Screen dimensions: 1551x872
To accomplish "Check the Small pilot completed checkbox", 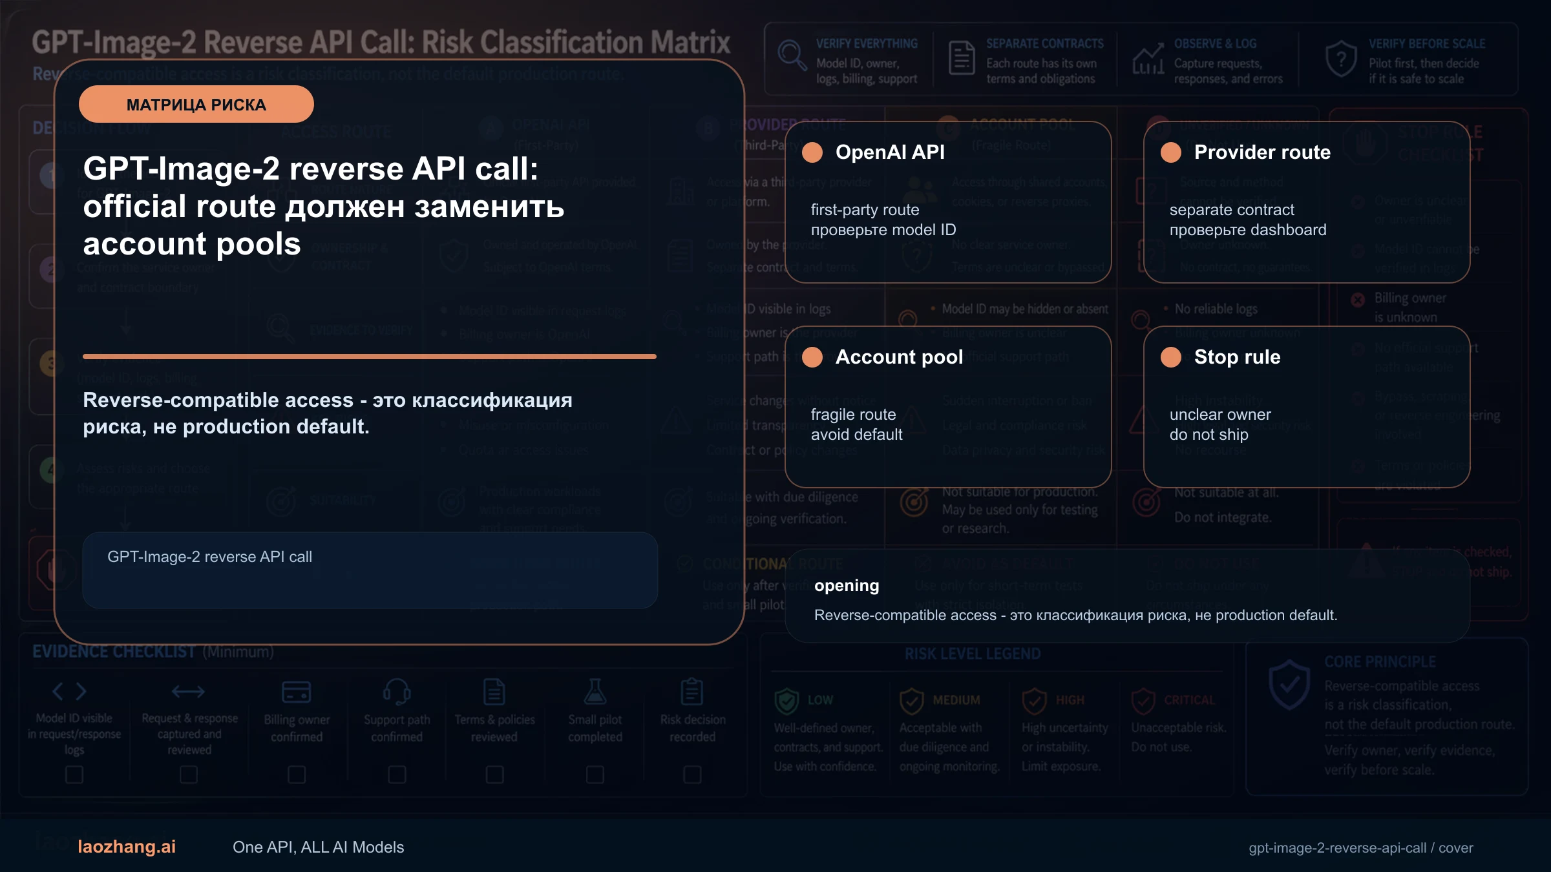I will point(595,774).
